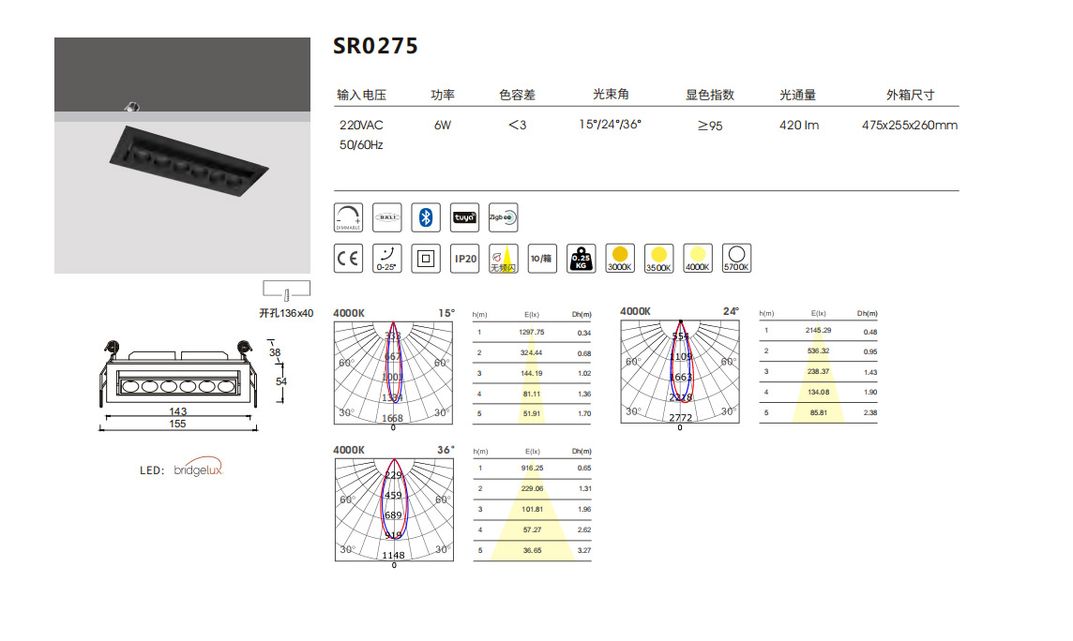Click the 显色指数 column header
Viewport: 1073px width, 641px height.
(710, 95)
